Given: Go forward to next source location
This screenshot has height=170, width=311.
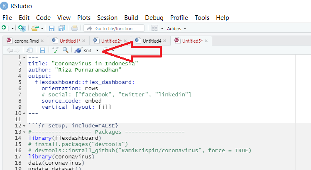Looking at the screenshot, I should [17, 50].
